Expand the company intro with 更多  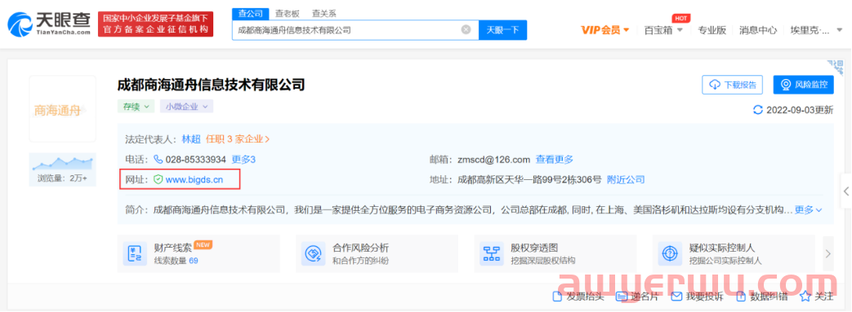coord(809,209)
